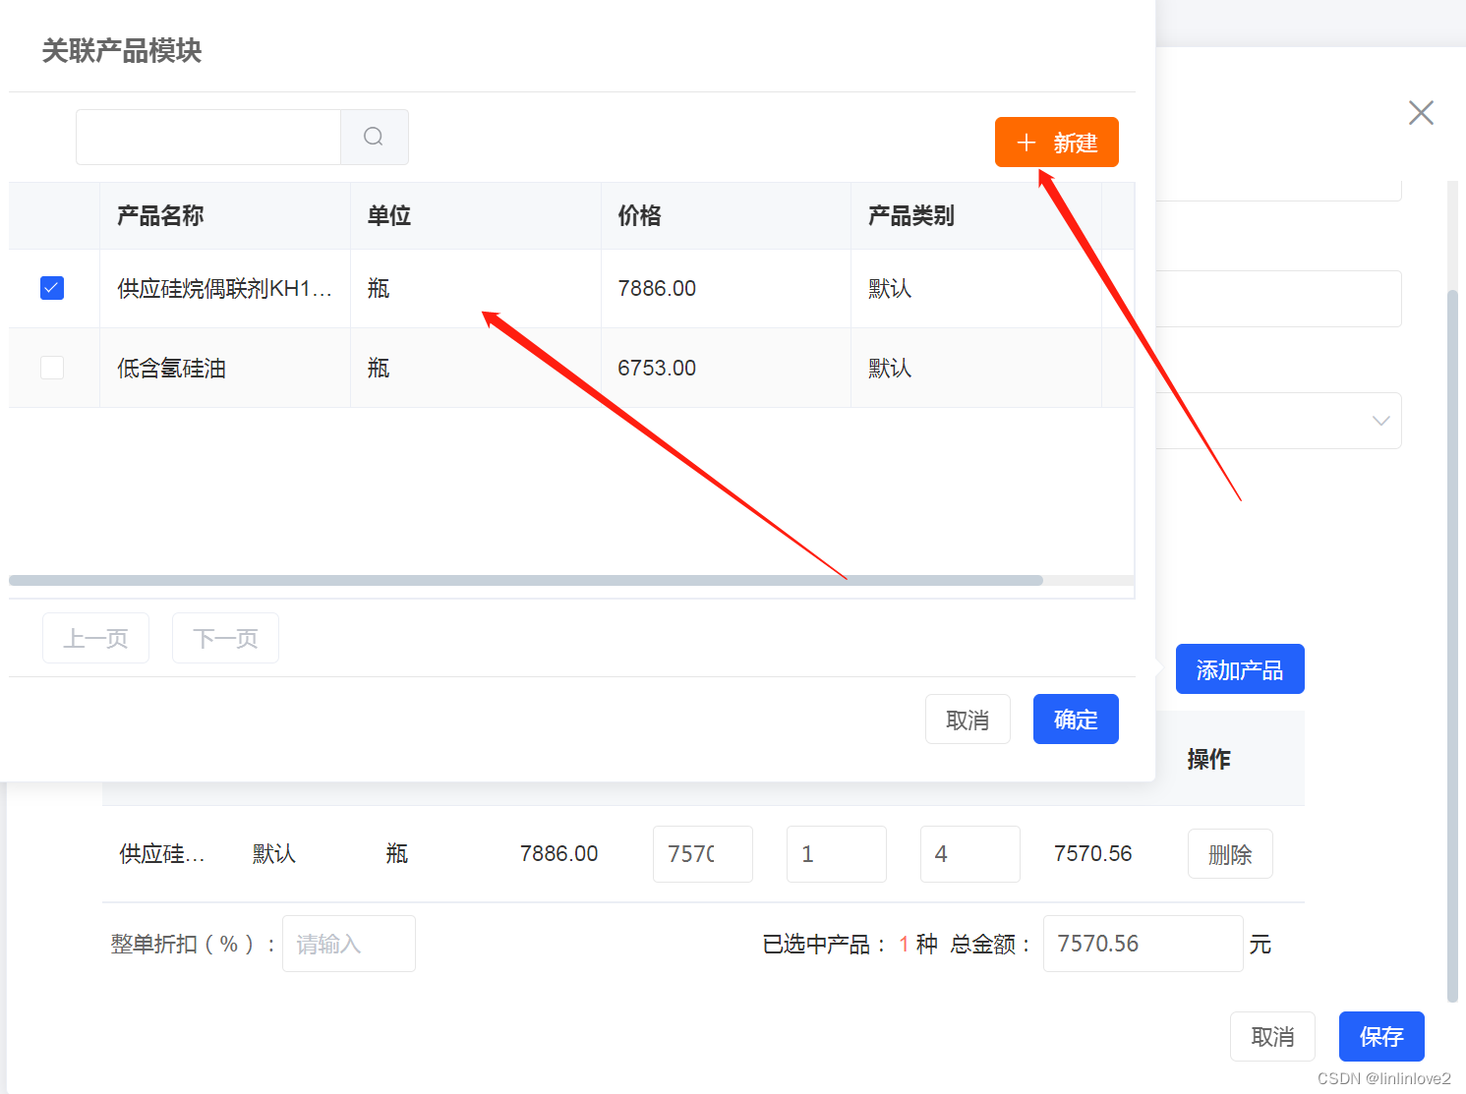
Task: Click the search magnifier icon
Action: pyautogui.click(x=374, y=137)
